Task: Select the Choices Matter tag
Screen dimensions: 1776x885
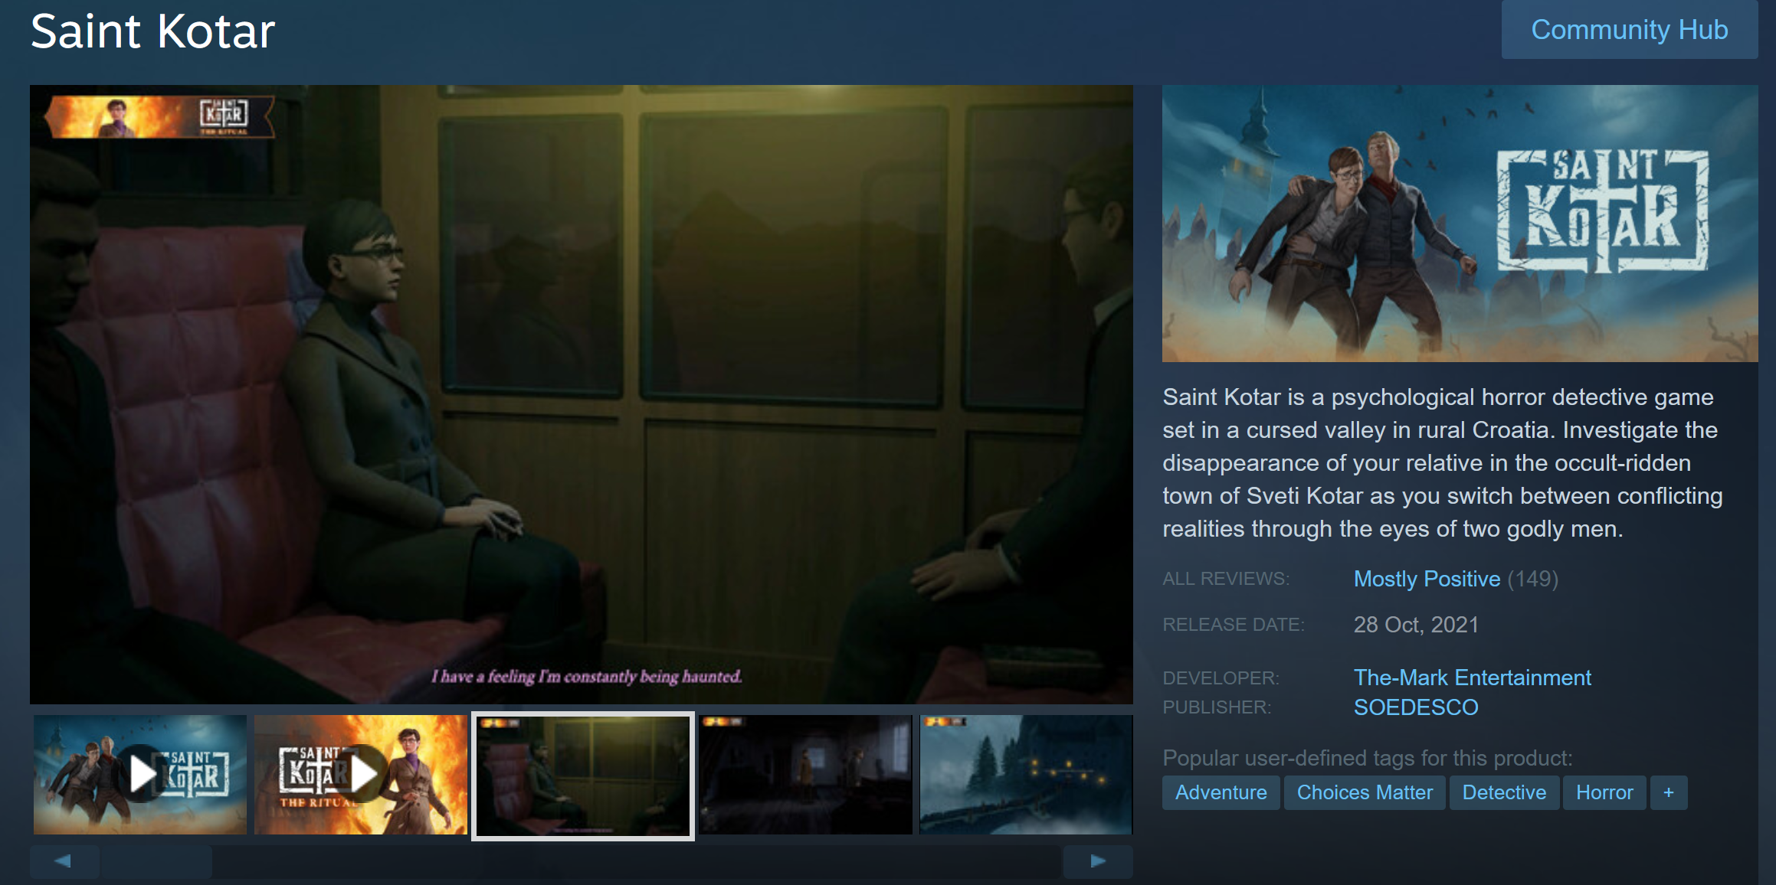Action: tap(1365, 792)
